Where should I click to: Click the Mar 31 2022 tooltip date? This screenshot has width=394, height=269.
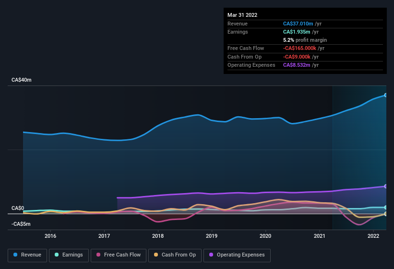click(x=242, y=15)
